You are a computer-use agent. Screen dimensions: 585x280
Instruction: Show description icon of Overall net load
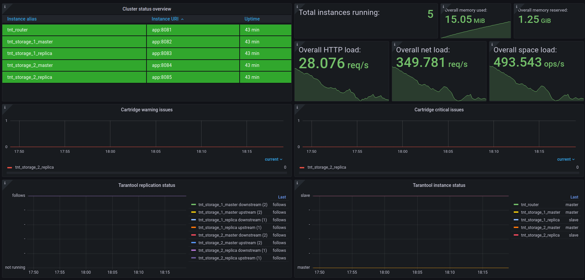click(x=394, y=44)
